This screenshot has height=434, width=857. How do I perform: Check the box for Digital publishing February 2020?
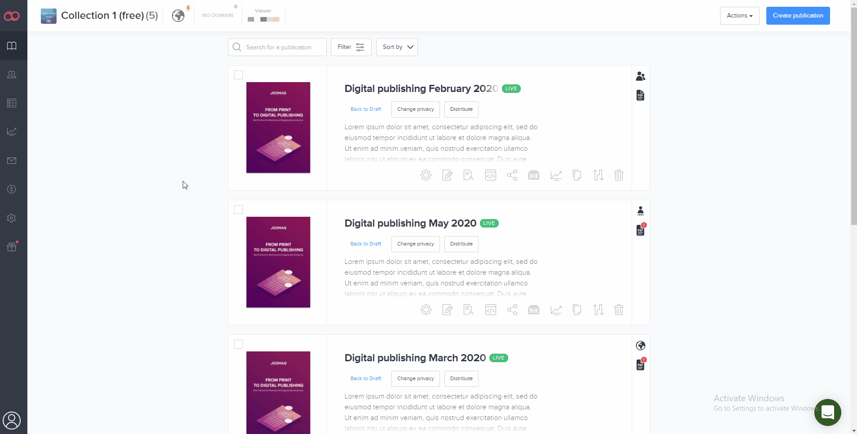238,75
